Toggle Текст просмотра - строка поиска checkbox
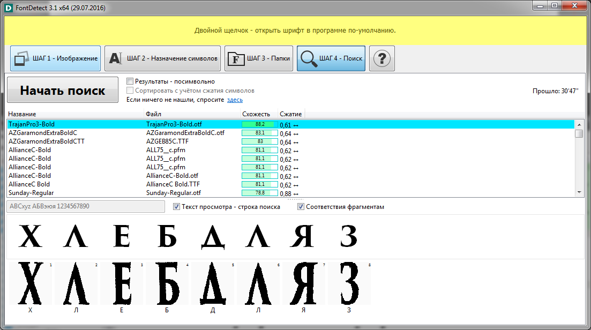Screen dimensions: 591x330 [176, 206]
